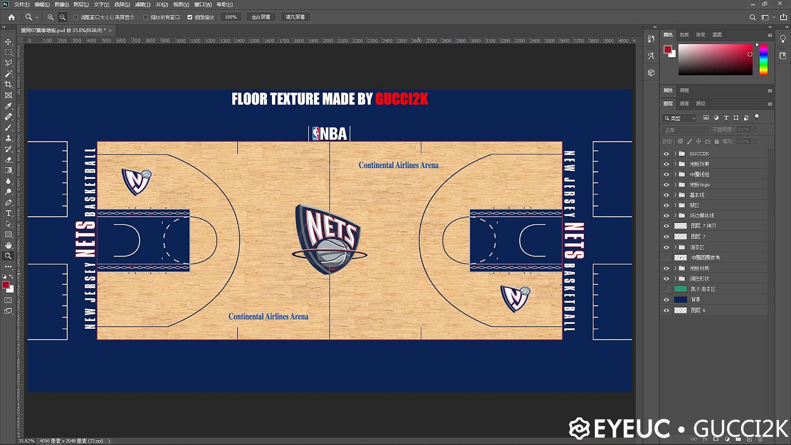
Task: Open the 不透明度 opacity dropdown
Action: coord(755,130)
